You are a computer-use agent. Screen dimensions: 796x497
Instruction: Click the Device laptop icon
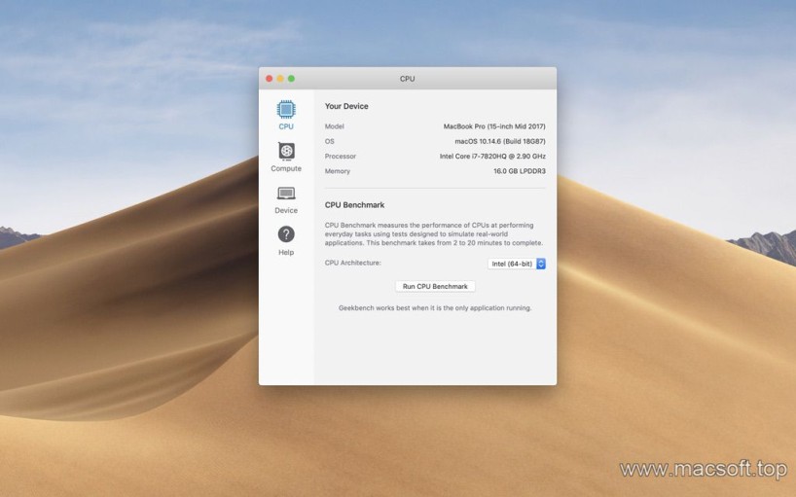286,194
